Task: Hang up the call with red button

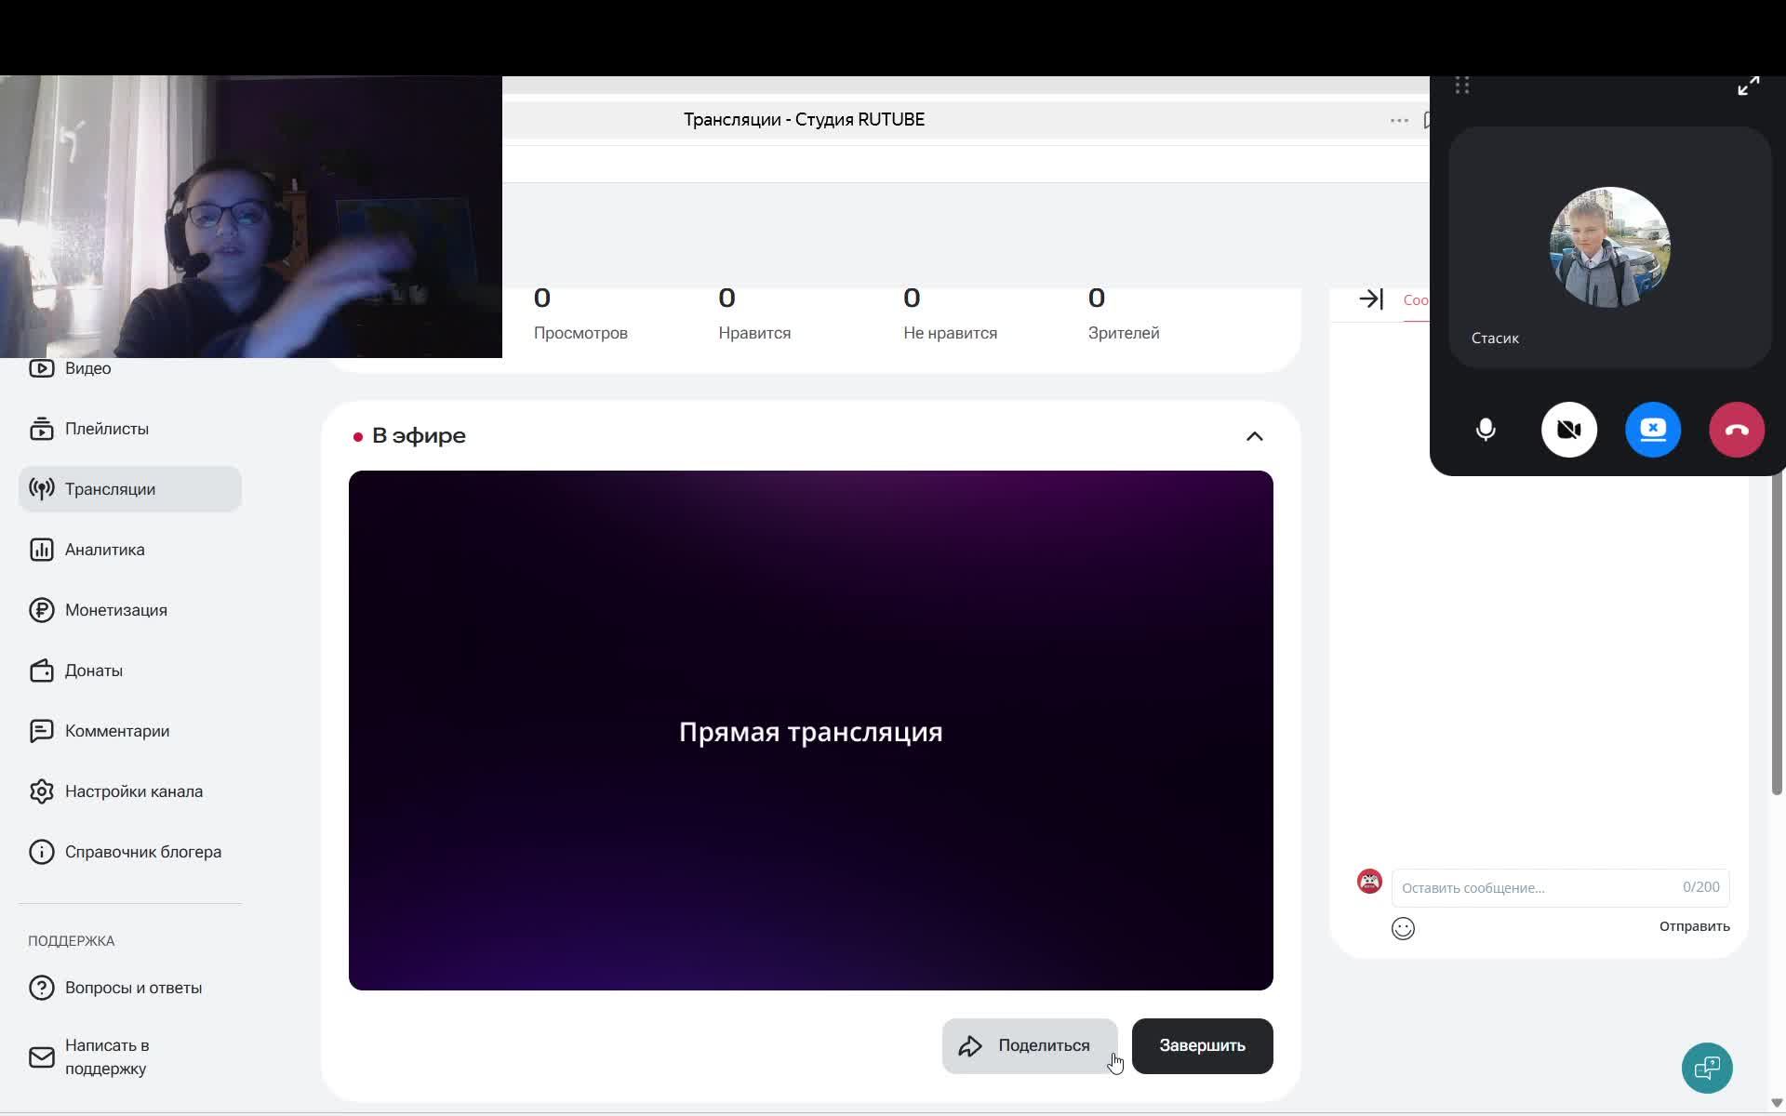Action: click(x=1736, y=430)
